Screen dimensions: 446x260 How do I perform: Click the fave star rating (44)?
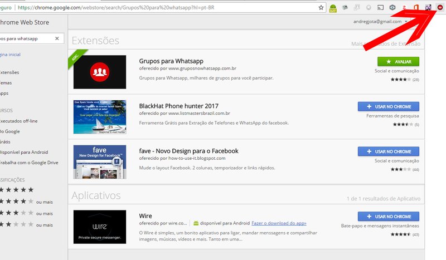(405, 170)
